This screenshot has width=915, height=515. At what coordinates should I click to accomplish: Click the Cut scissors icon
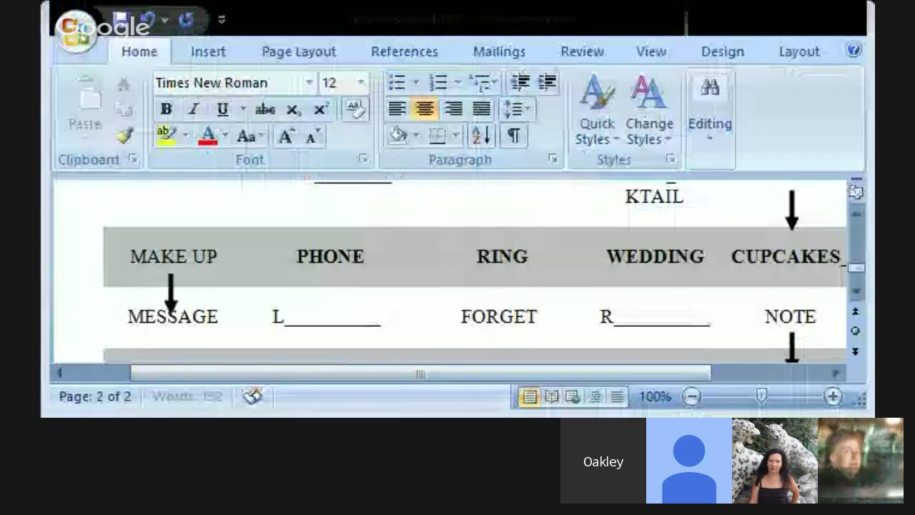(x=124, y=84)
